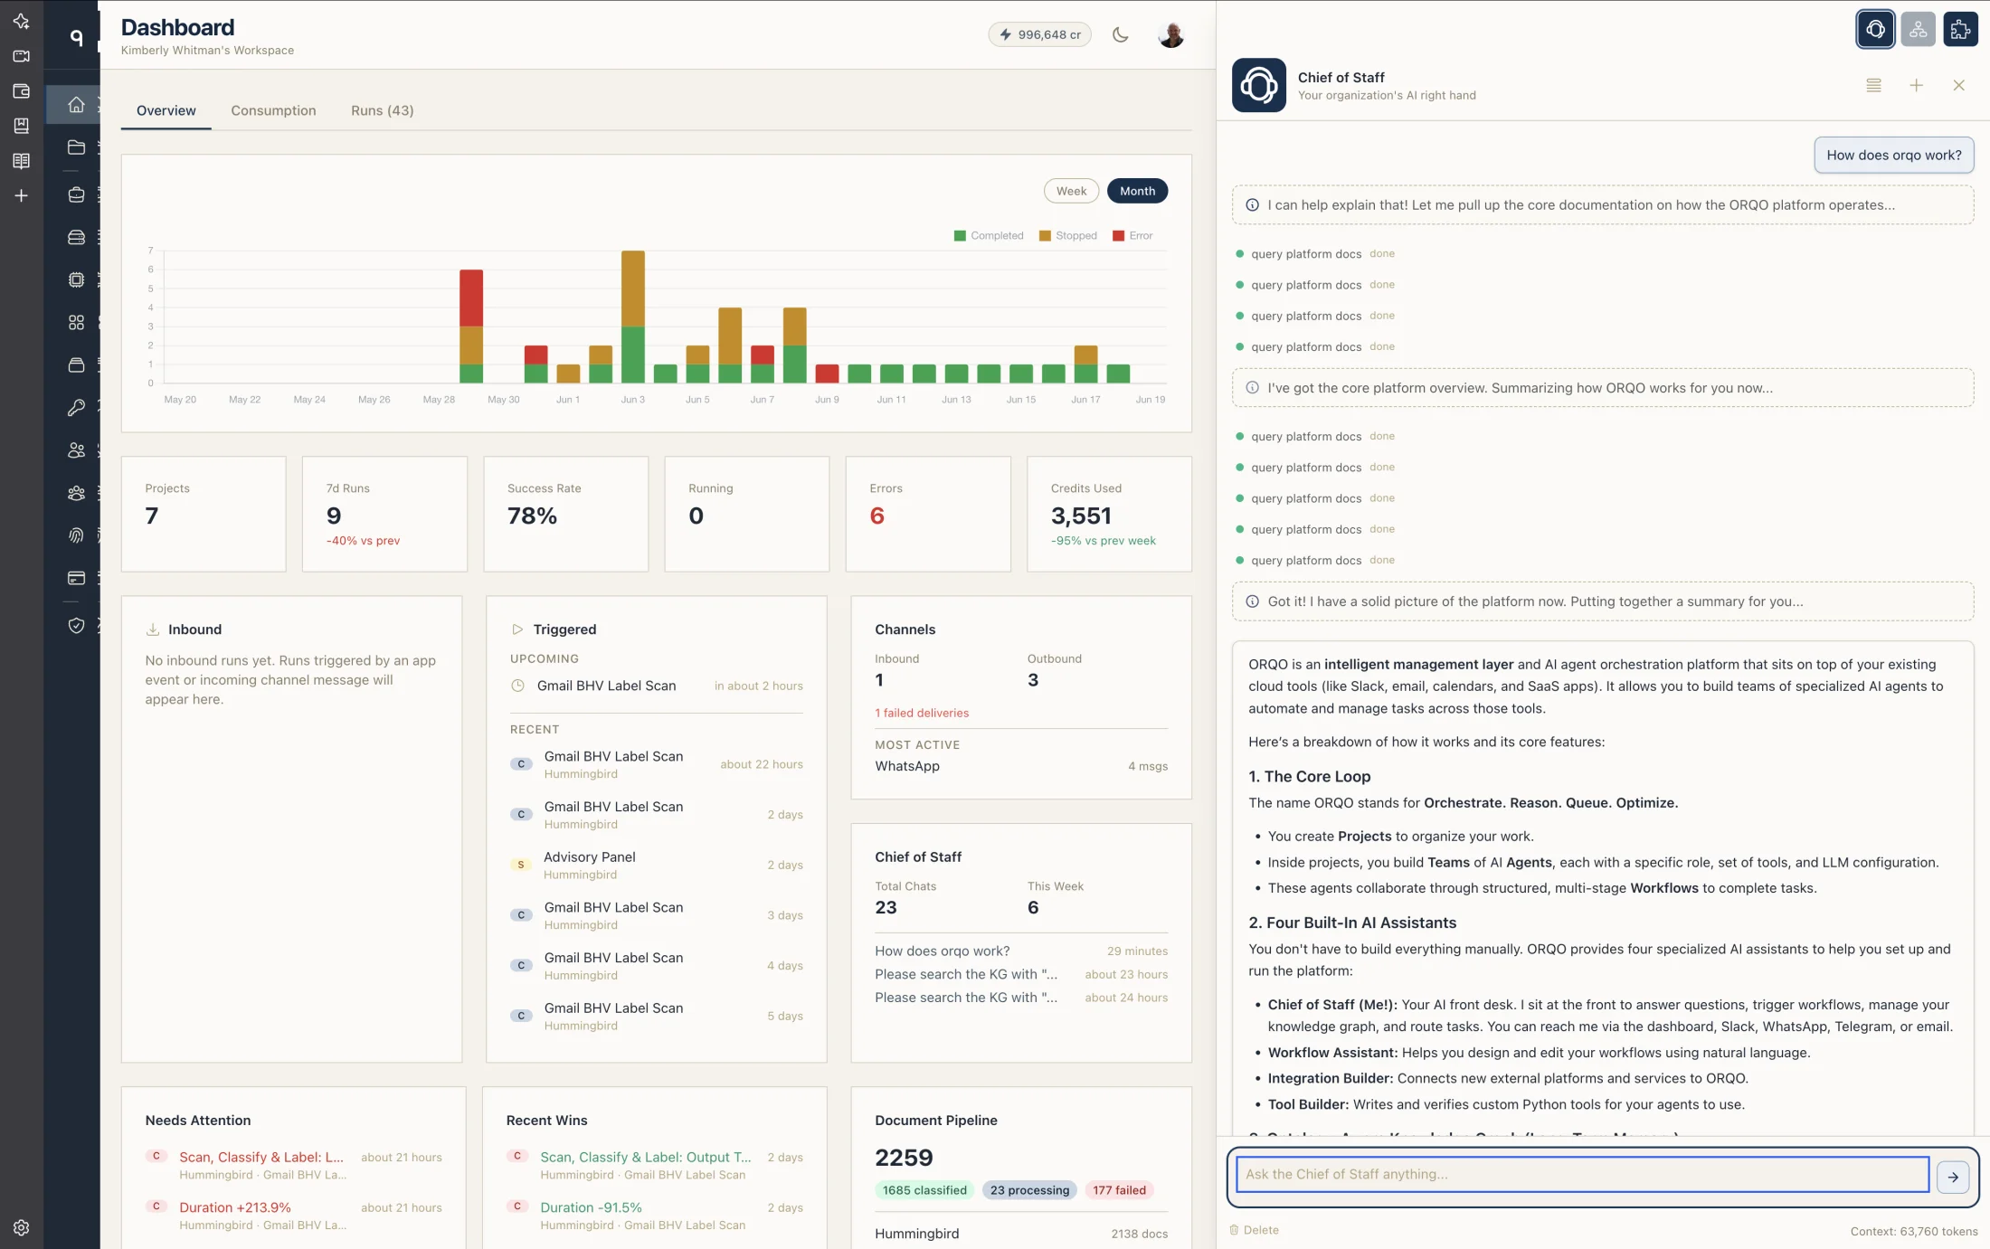Screen dimensions: 1990x1249
Task: Open the fingerprint icon in the sidebar
Action: pos(76,535)
